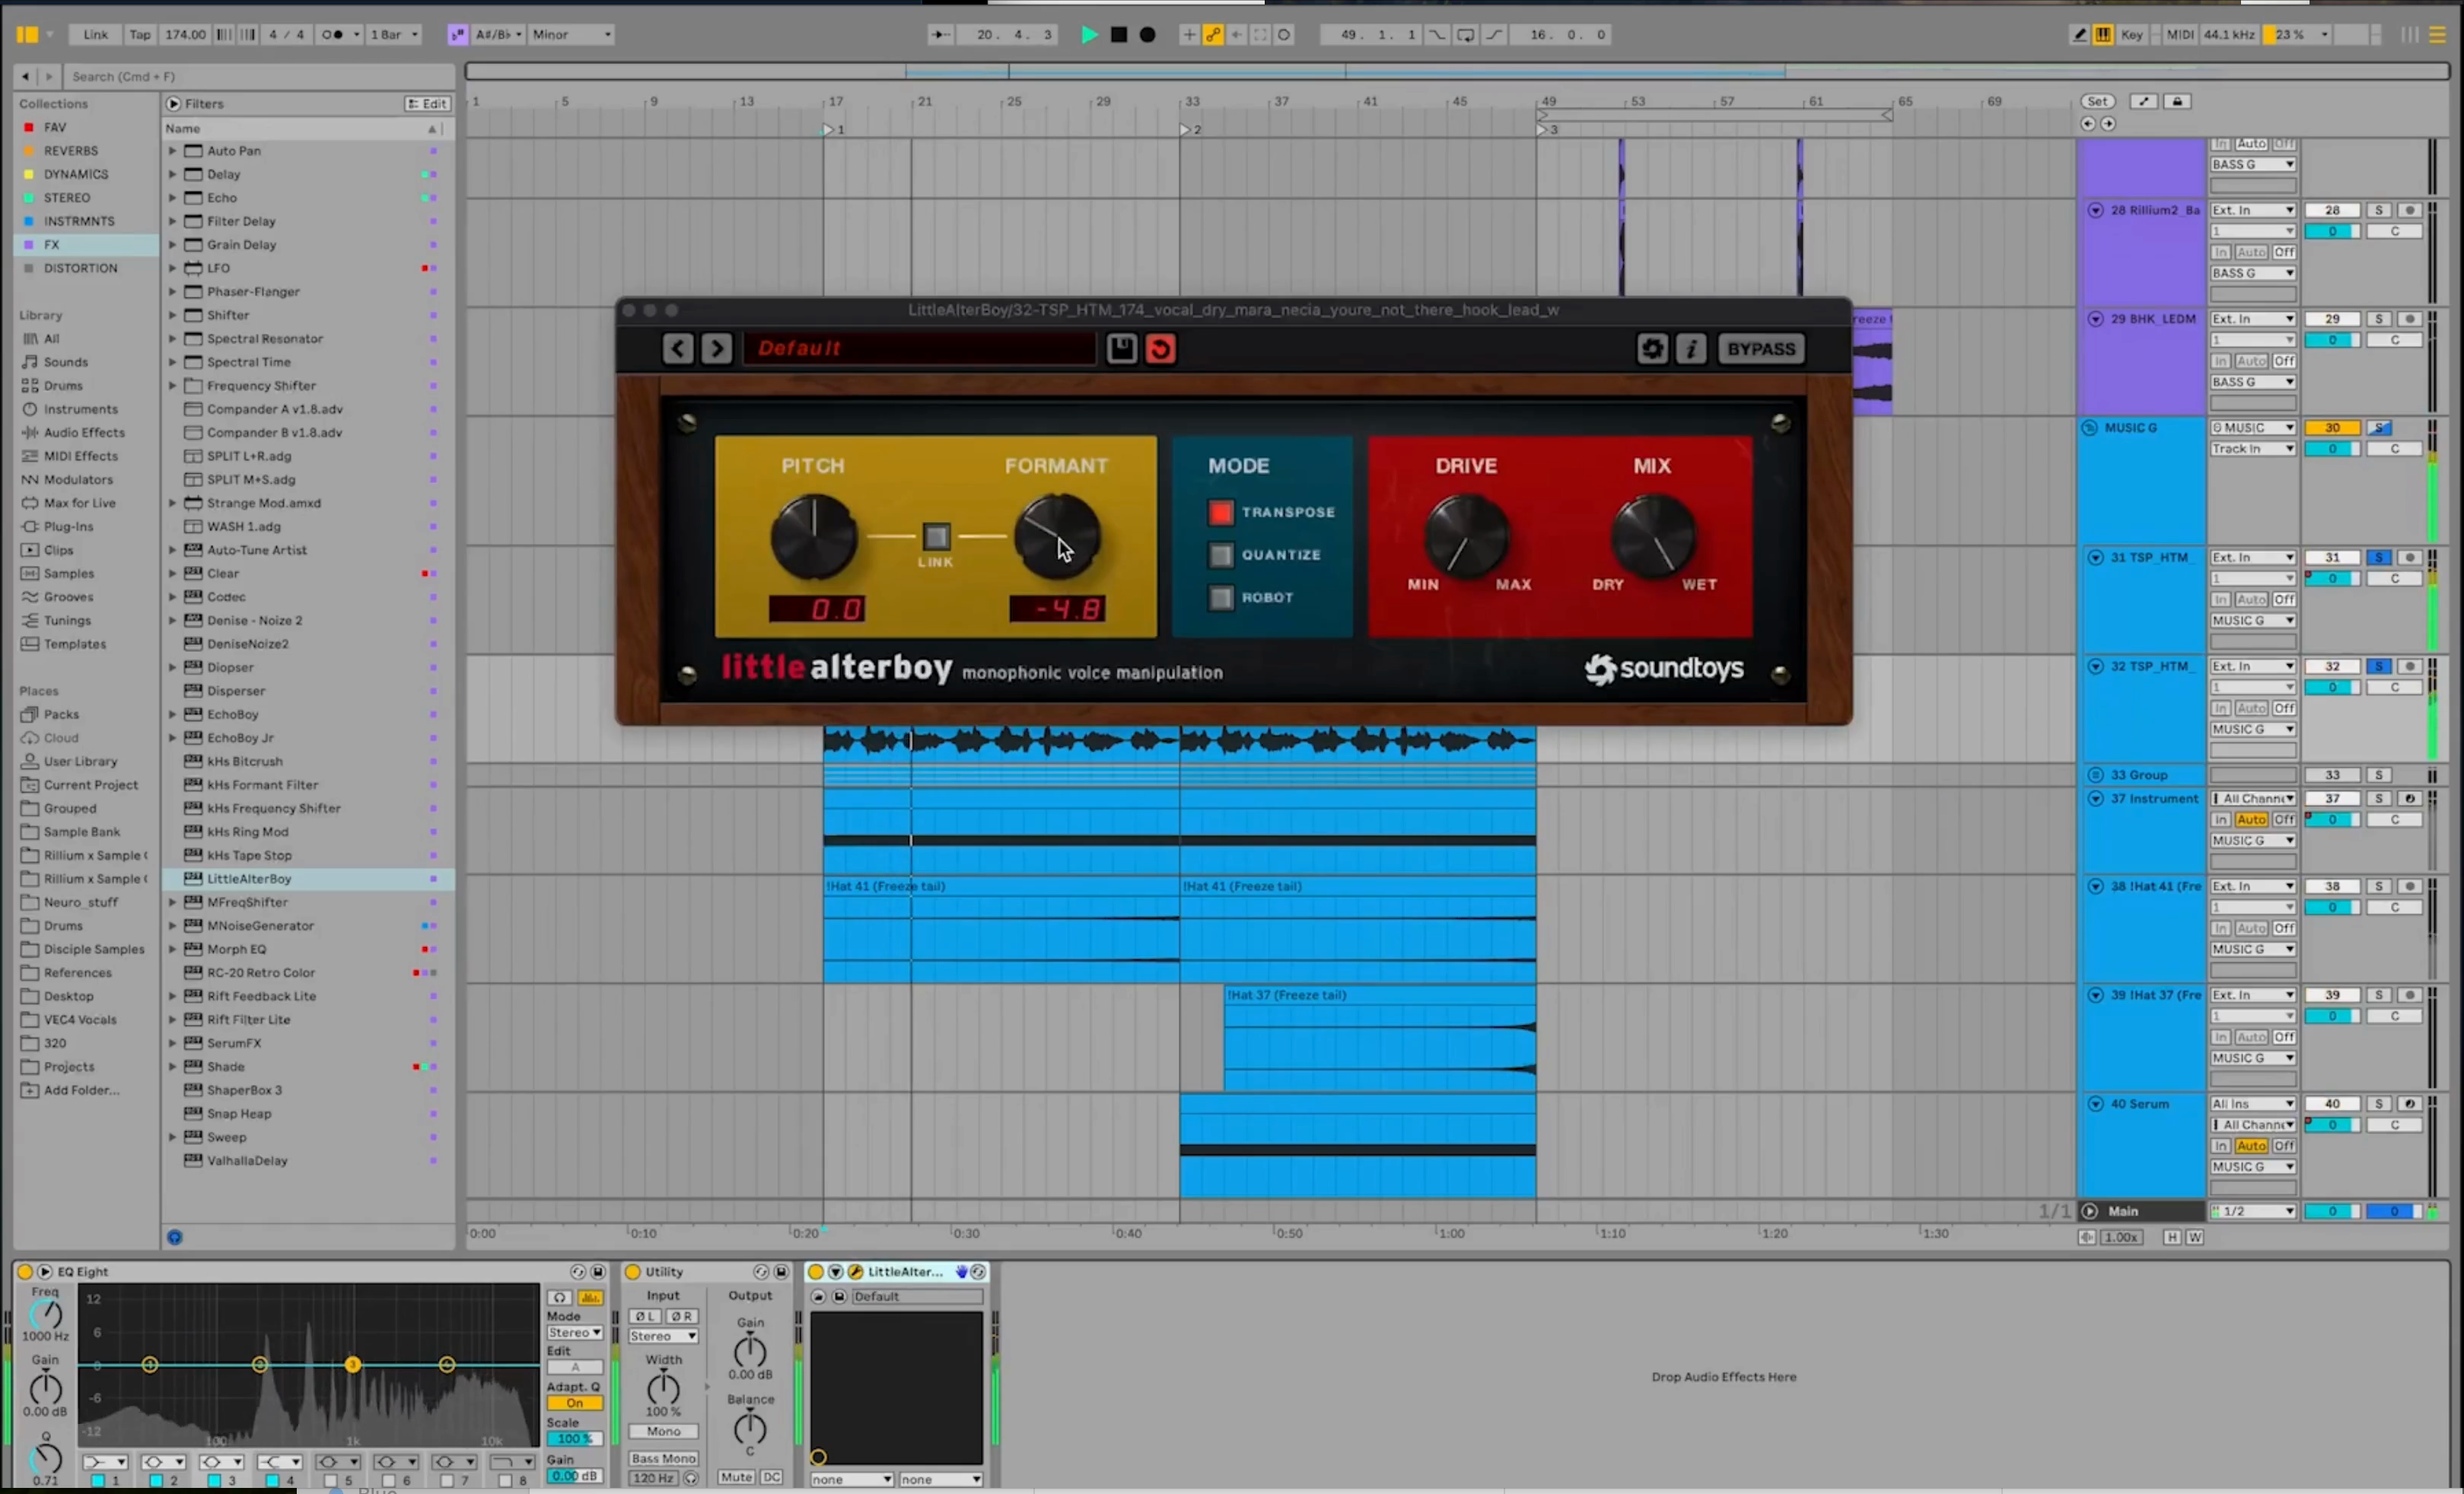The image size is (2464, 1494).
Task: Toggle the scale mode icon
Action: [x=457, y=34]
